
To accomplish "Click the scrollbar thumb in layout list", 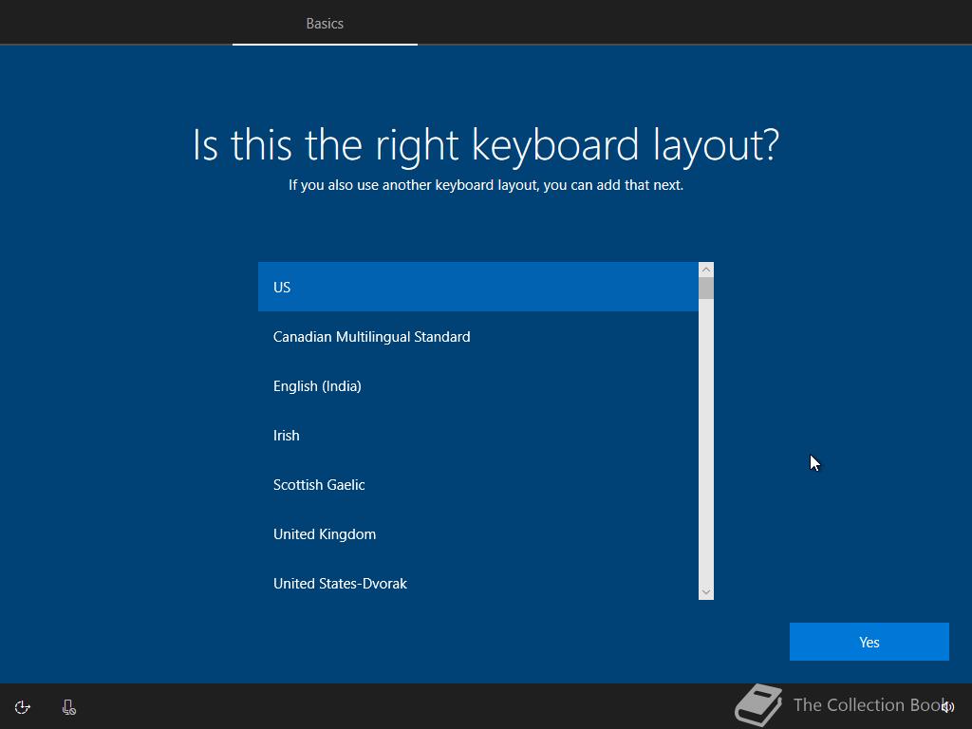I will [x=706, y=289].
